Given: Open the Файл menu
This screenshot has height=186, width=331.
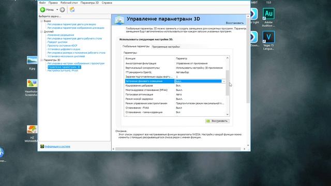Looking at the screenshot, I should point(42,3).
